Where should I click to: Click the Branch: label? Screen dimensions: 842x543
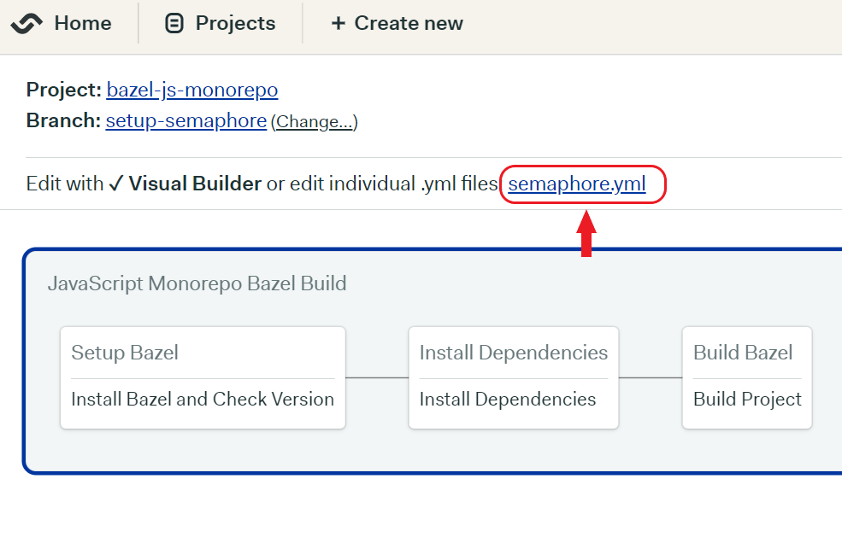[x=63, y=120]
